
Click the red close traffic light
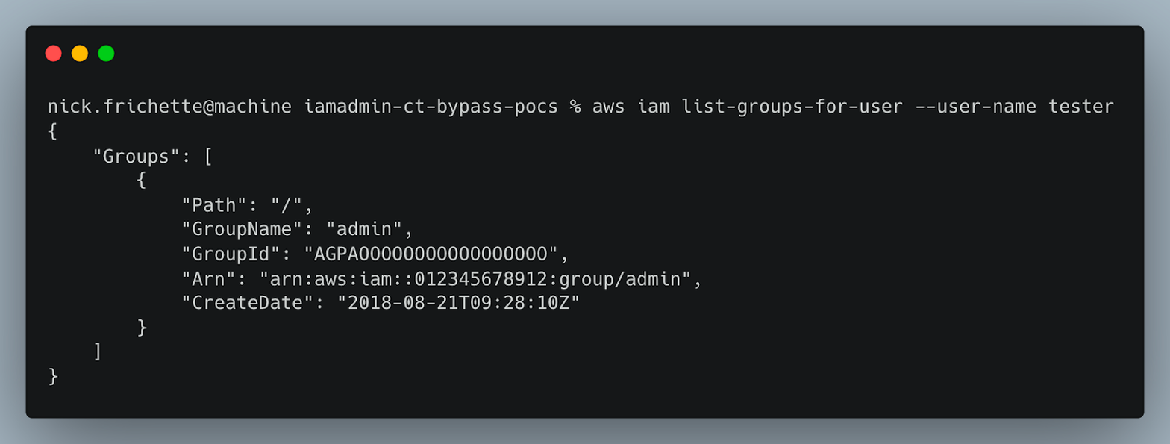[54, 53]
